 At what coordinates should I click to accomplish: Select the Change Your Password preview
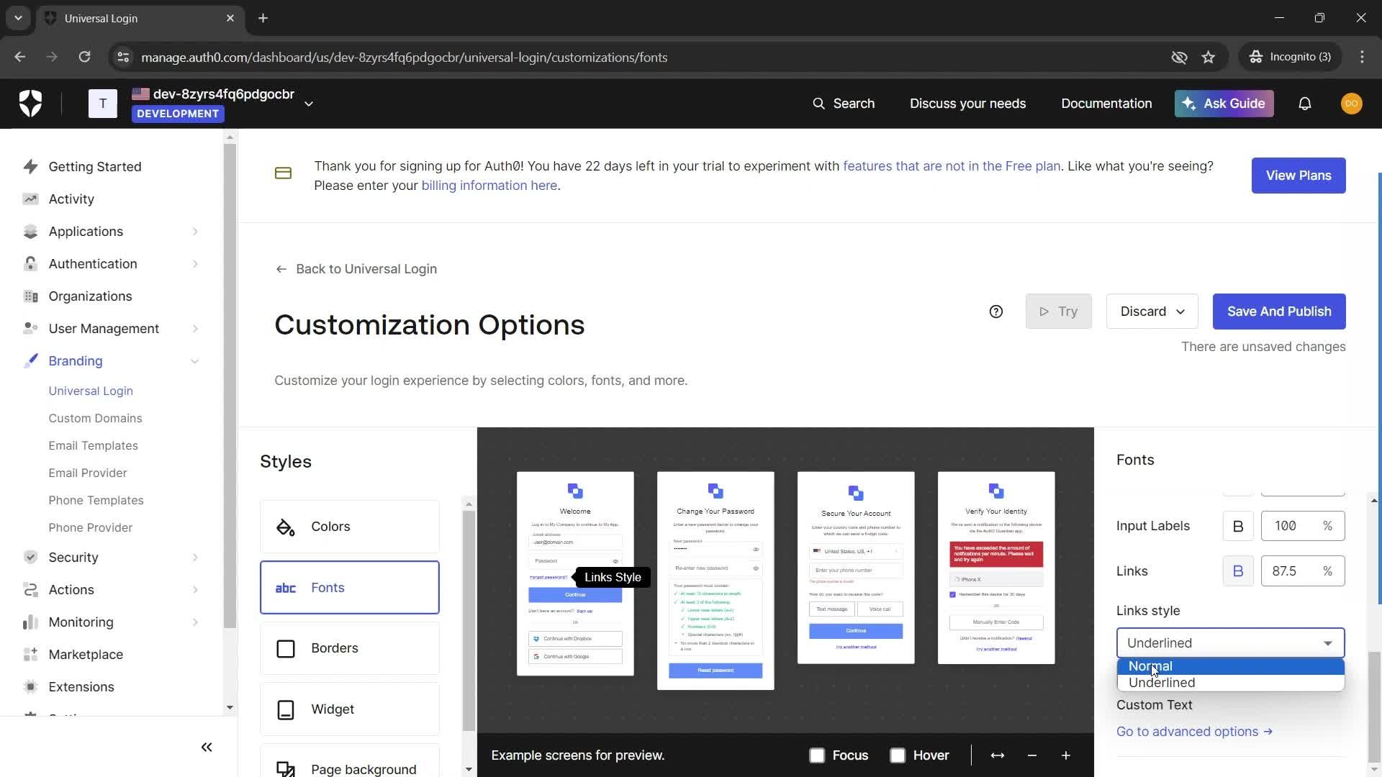tap(715, 581)
